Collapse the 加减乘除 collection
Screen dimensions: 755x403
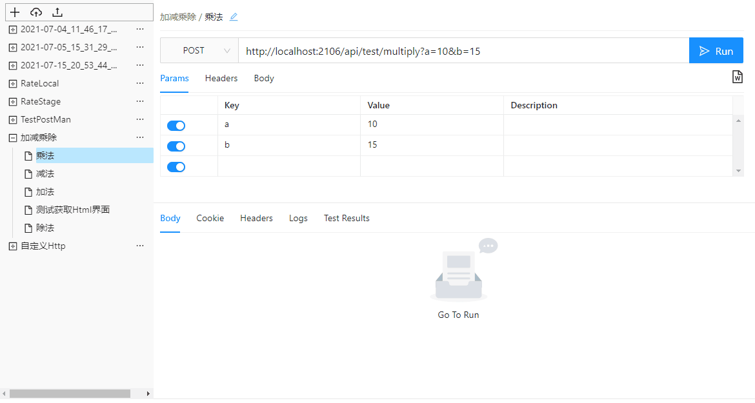(x=12, y=137)
